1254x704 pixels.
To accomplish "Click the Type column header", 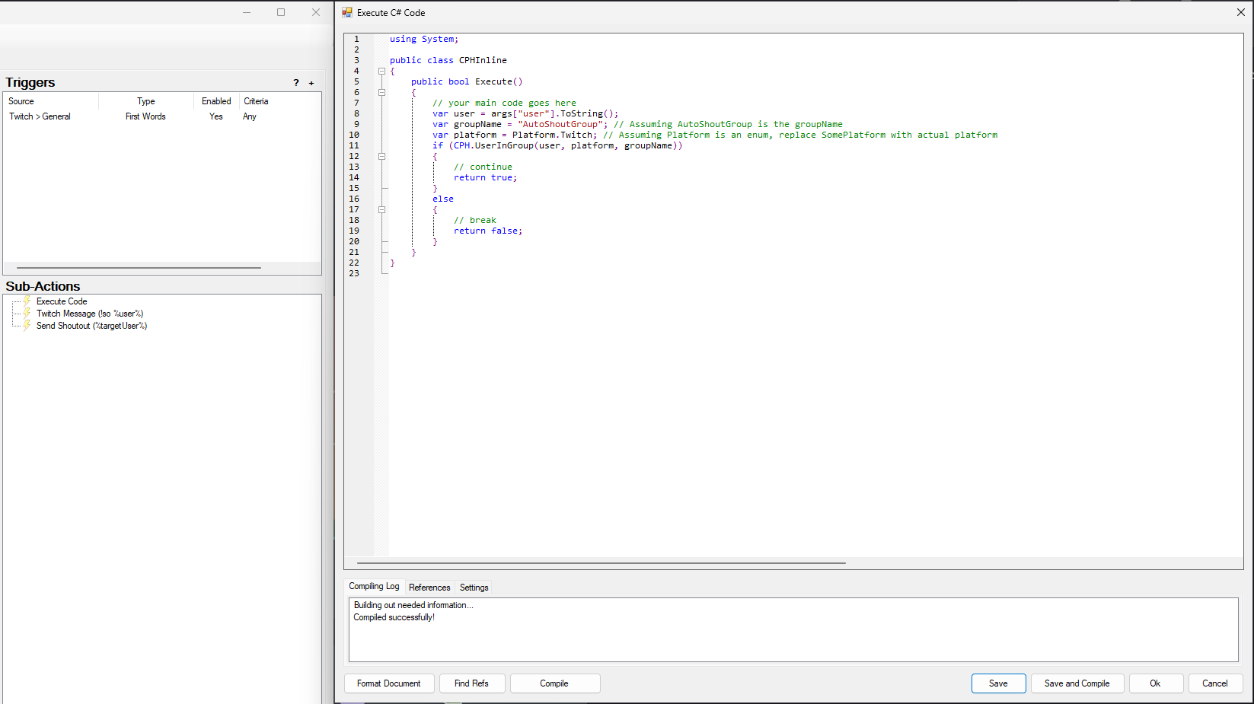I will (x=146, y=101).
